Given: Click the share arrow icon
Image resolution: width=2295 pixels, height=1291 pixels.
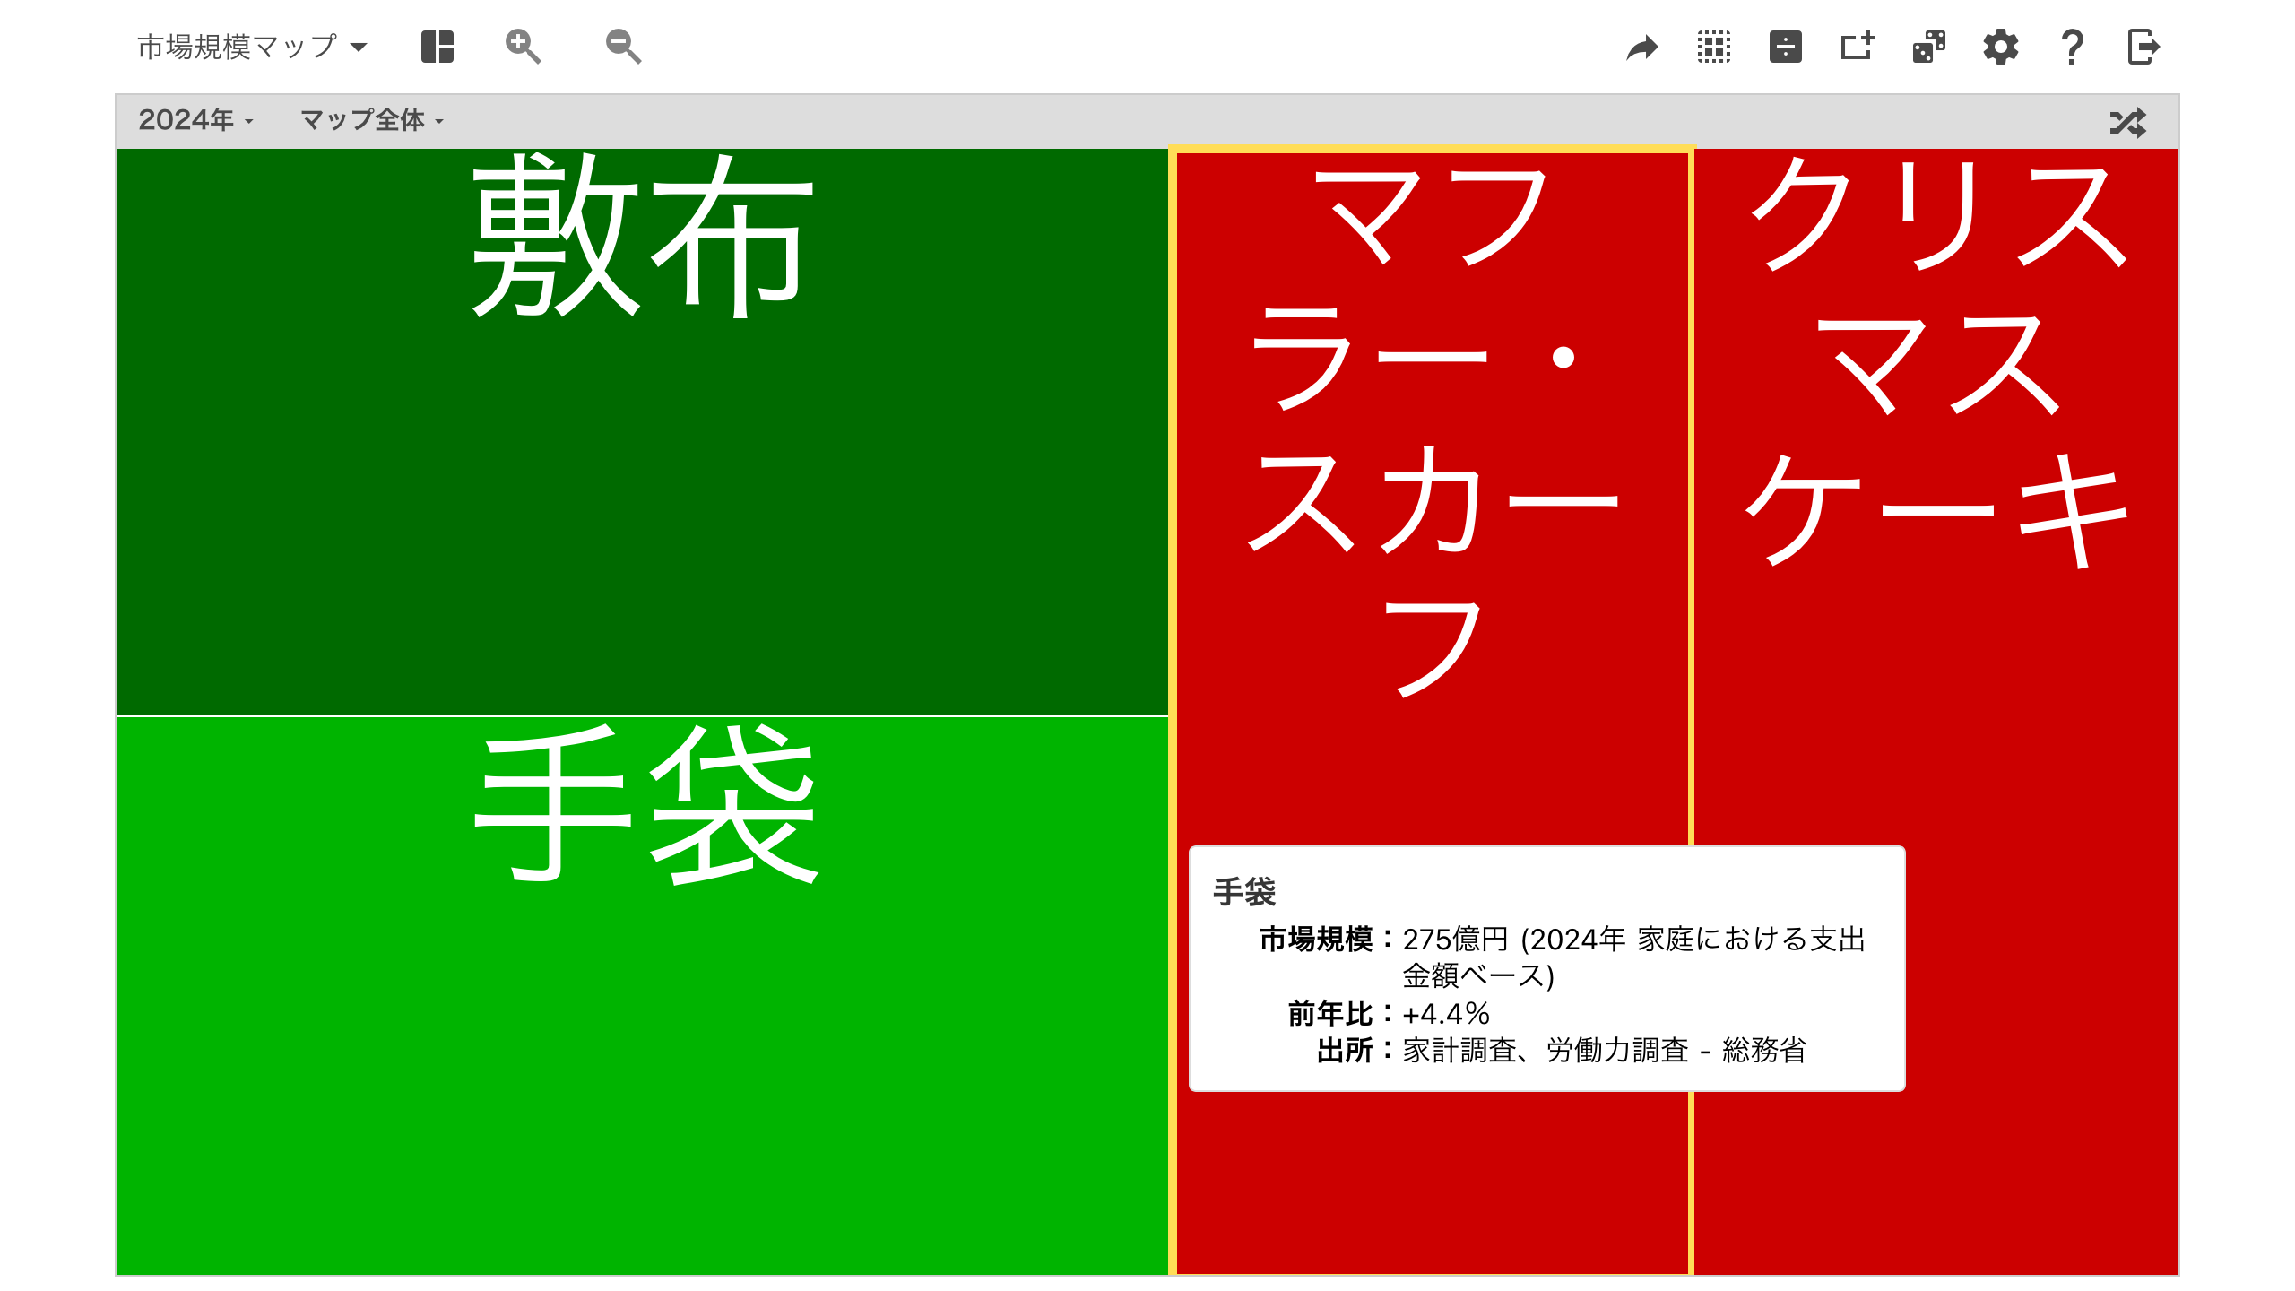Looking at the screenshot, I should [1642, 47].
